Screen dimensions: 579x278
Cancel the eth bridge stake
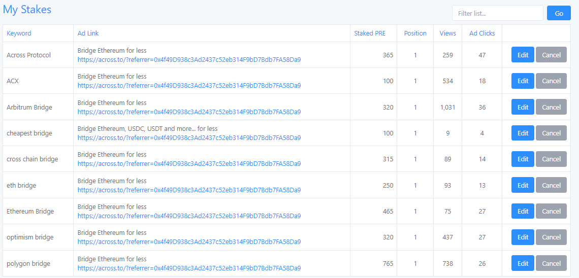(551, 185)
